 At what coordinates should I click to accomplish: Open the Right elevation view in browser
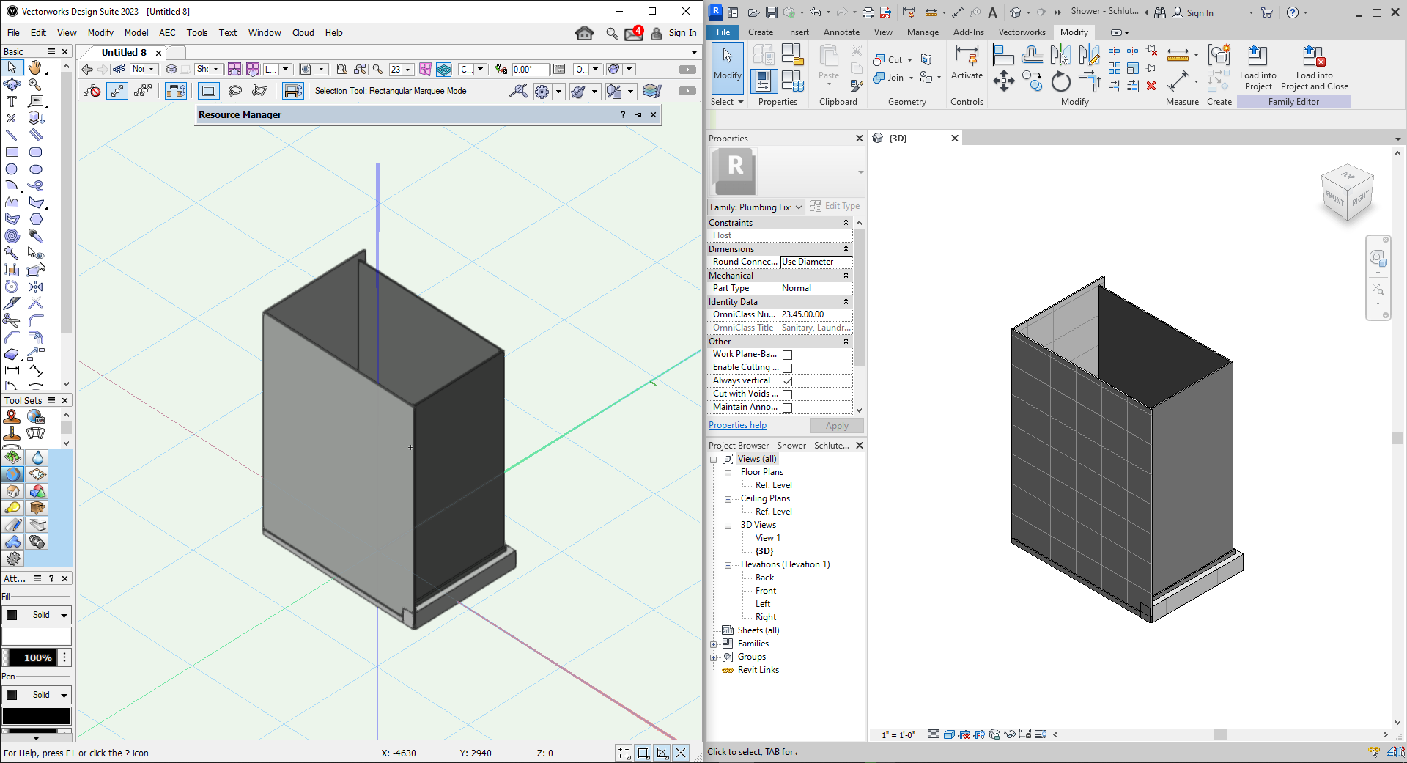(x=766, y=617)
